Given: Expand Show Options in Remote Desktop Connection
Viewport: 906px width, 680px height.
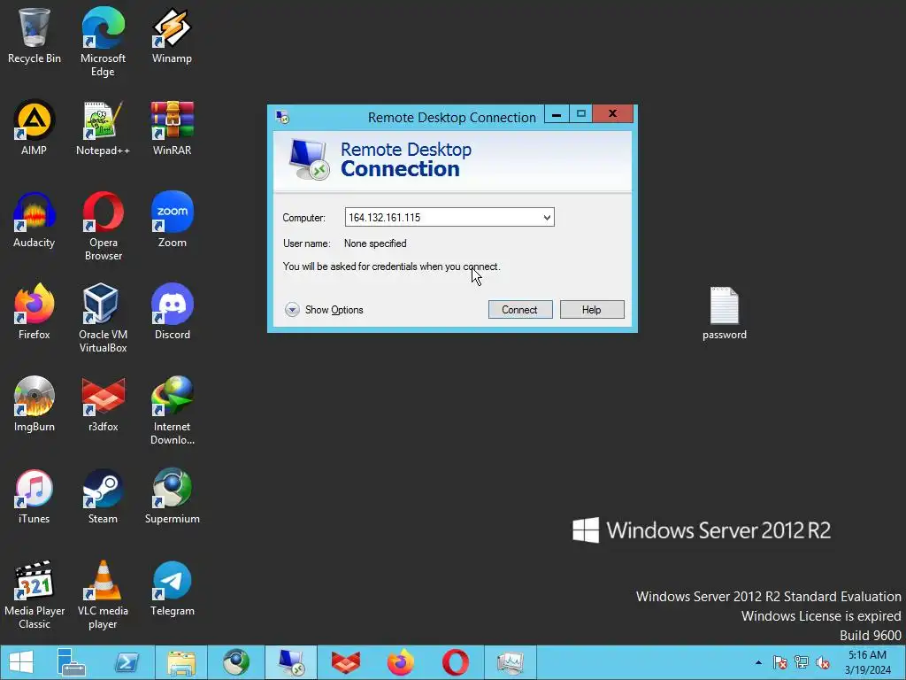Looking at the screenshot, I should [x=324, y=310].
